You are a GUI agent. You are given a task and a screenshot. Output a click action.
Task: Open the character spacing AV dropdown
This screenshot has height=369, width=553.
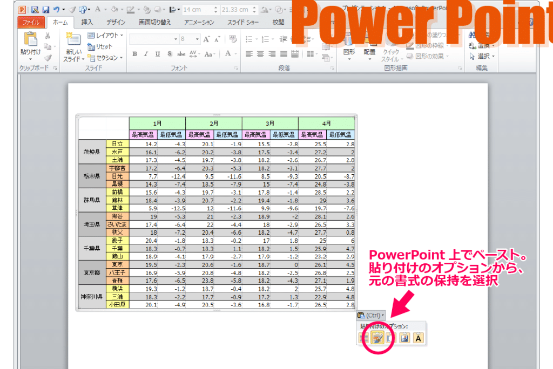(194, 54)
